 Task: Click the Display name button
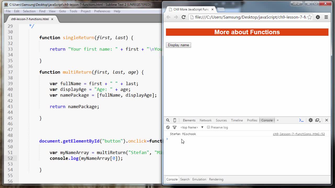click(x=178, y=45)
